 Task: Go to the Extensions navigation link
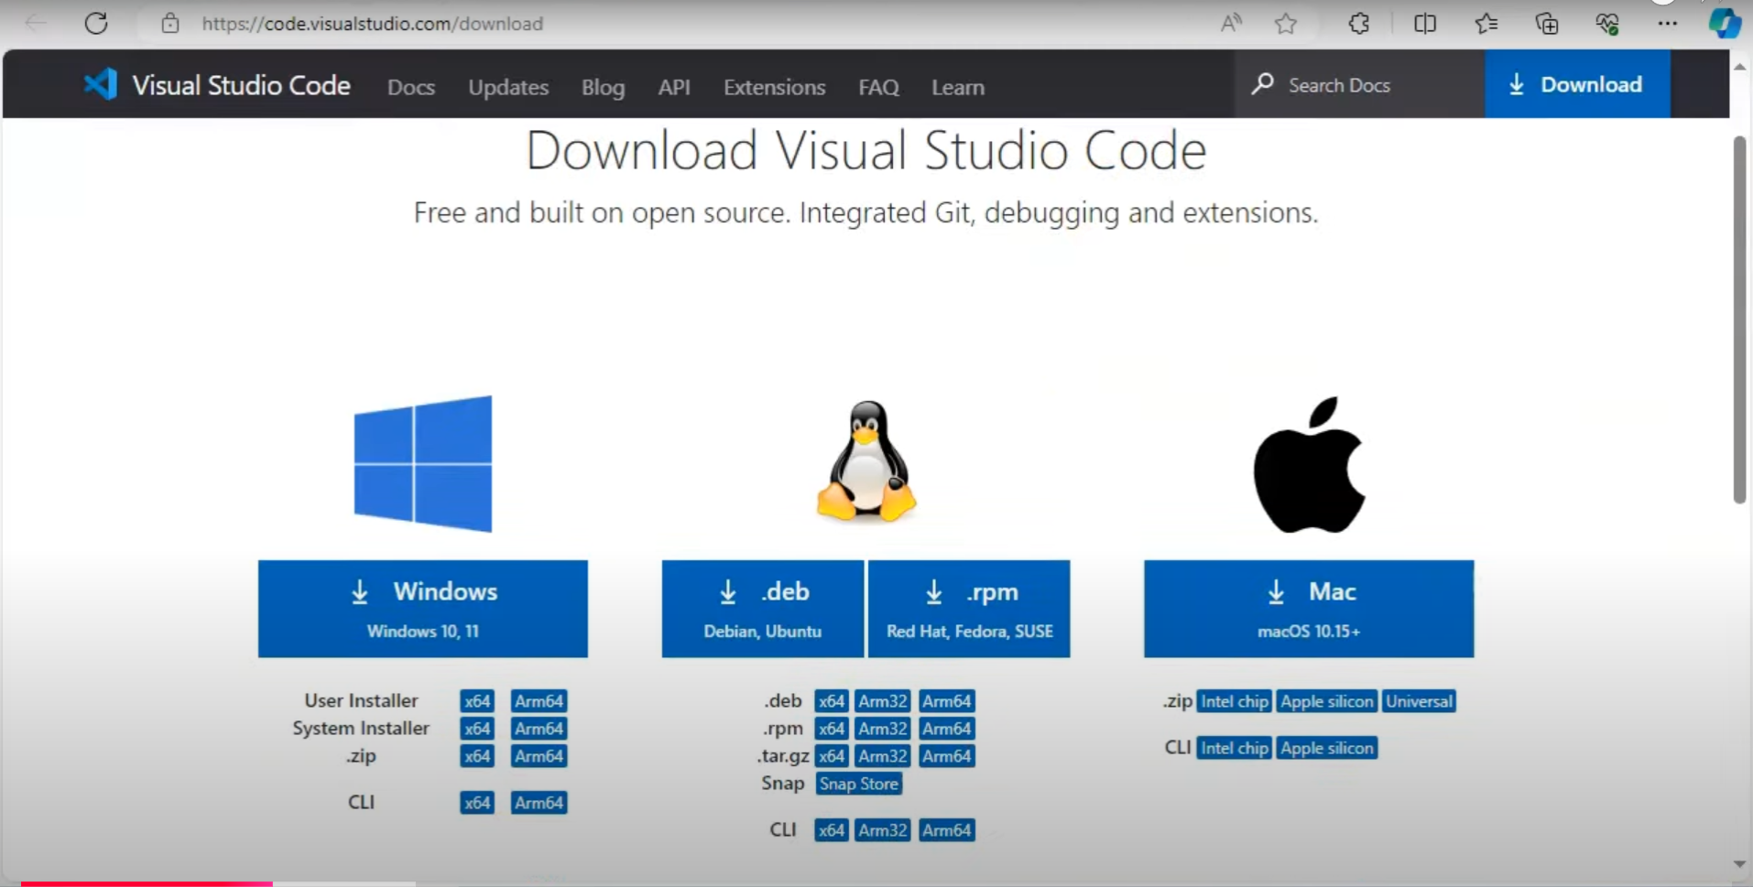(774, 87)
